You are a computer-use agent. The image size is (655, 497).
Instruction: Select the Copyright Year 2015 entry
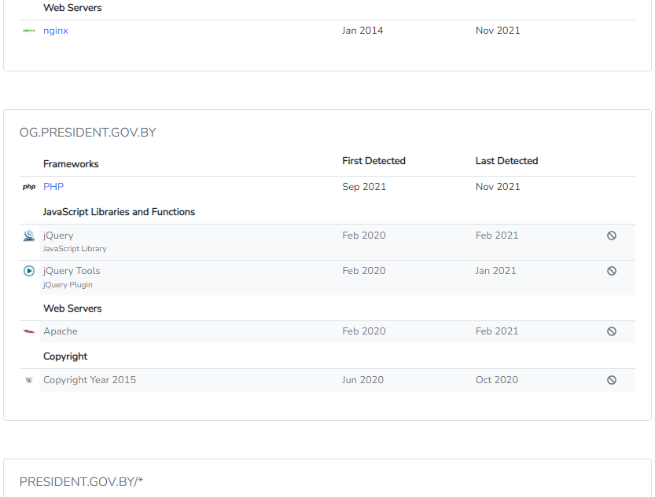click(x=90, y=380)
